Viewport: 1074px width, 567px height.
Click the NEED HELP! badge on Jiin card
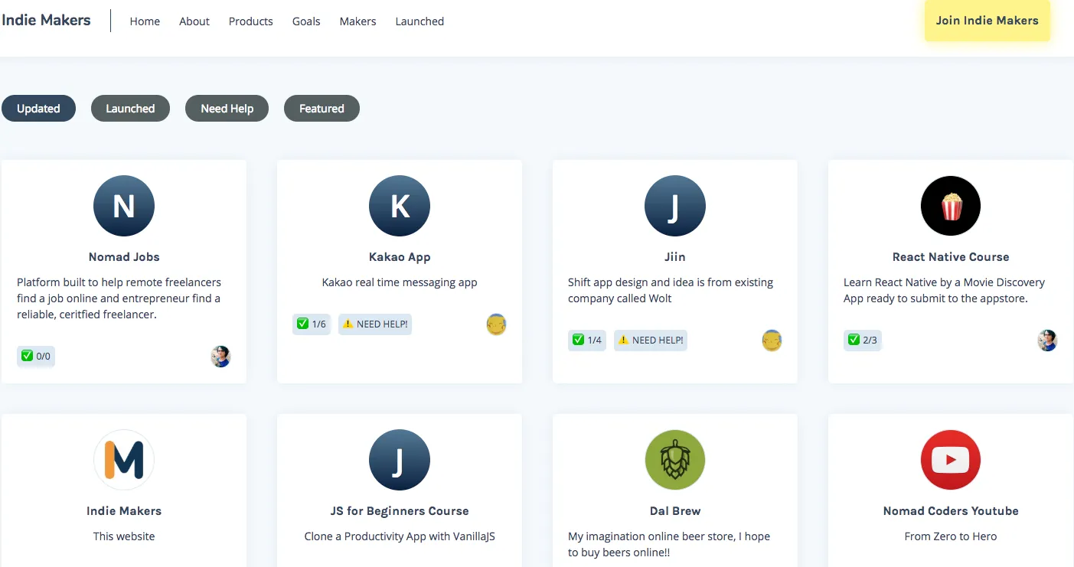click(651, 341)
